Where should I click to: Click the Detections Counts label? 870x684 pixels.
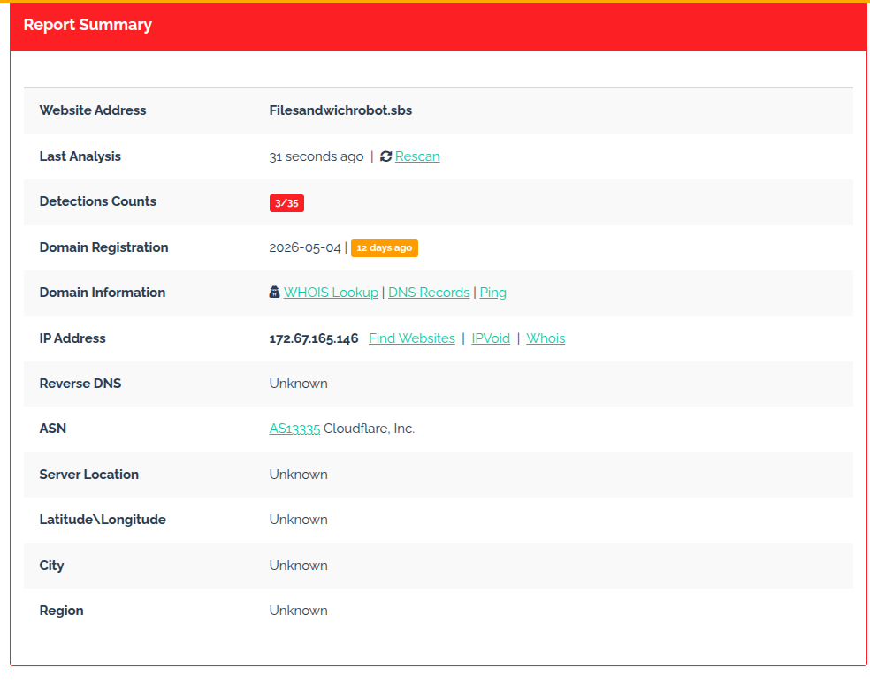97,201
